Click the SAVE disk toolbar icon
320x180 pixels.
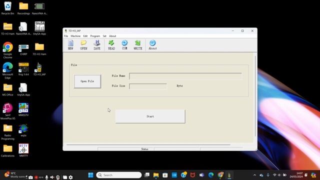96,45
